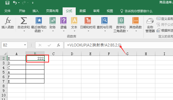The width and height of the screenshot is (173, 100).
Task: Select cell A5 containing A
Action: [16, 72]
